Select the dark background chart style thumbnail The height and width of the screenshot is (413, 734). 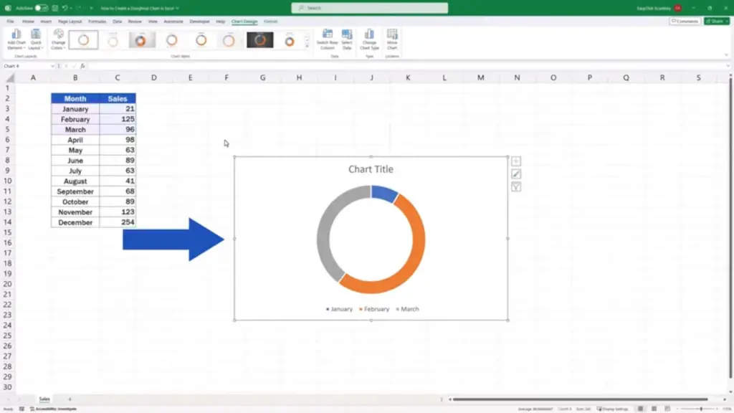coord(259,40)
